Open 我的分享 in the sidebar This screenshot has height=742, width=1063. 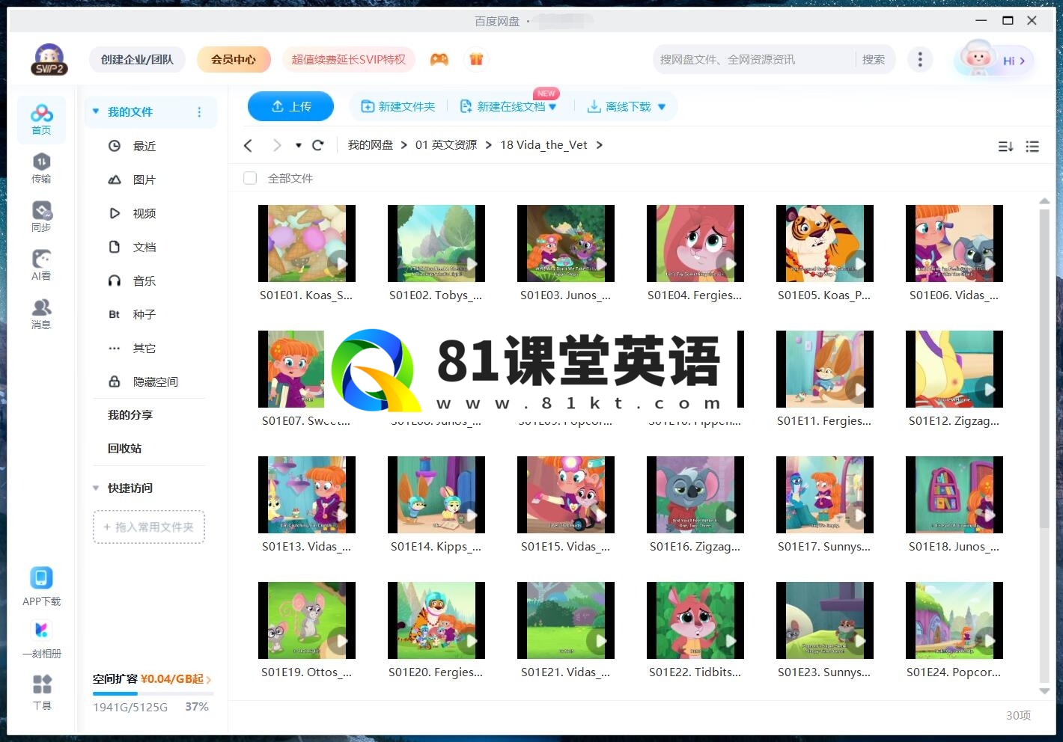pyautogui.click(x=130, y=414)
